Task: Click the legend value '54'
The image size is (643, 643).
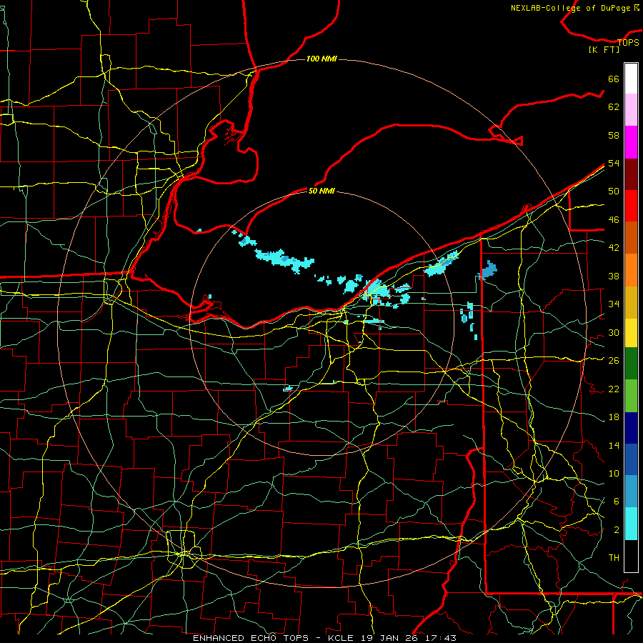Action: click(x=614, y=163)
